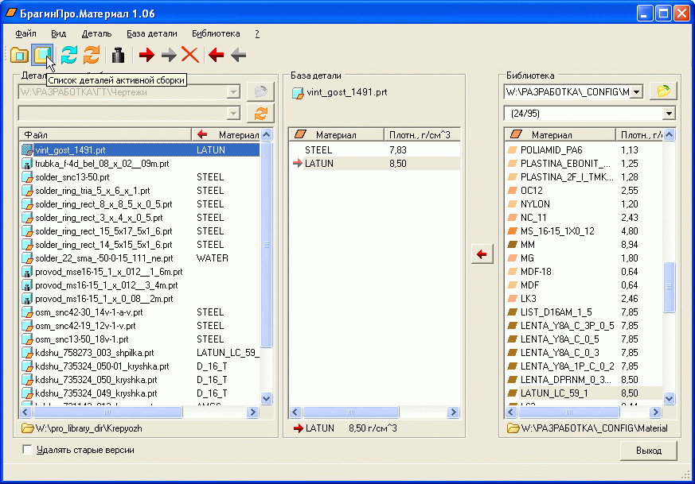Click library folder browse button
The image size is (695, 484).
tap(663, 91)
